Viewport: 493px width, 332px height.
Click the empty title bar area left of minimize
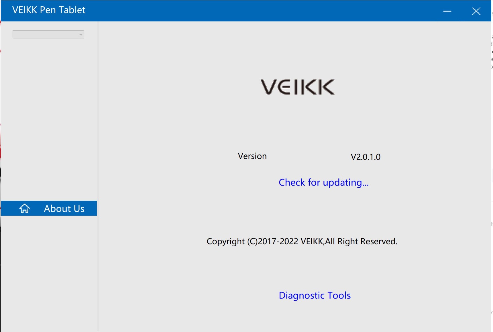[258, 11]
